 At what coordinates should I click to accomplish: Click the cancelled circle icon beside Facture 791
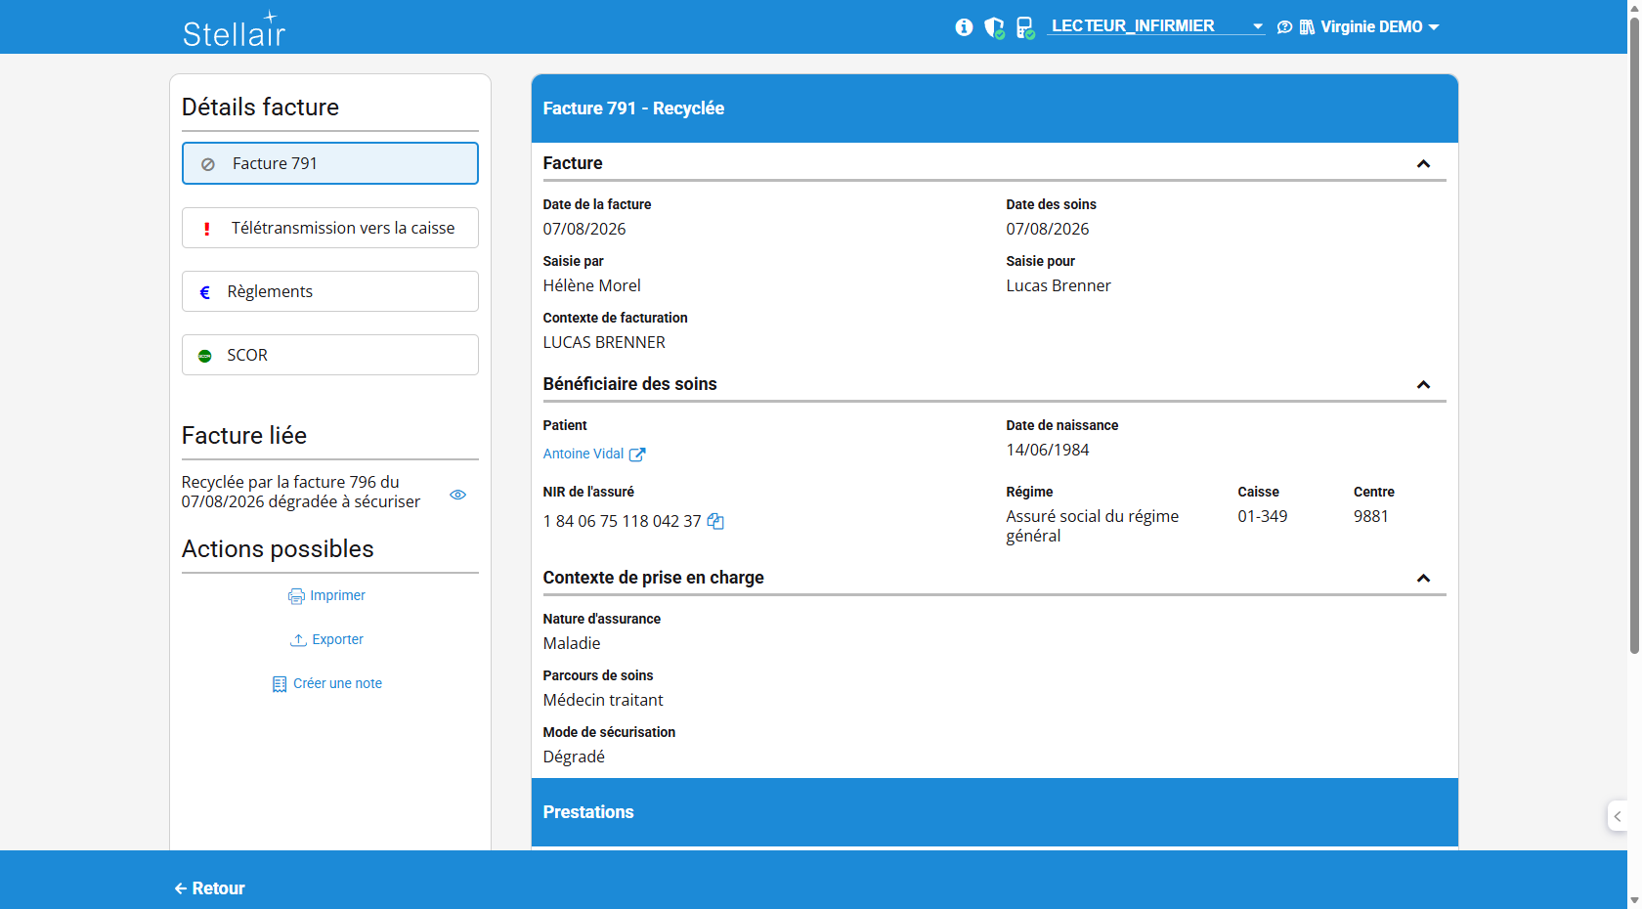point(208,164)
